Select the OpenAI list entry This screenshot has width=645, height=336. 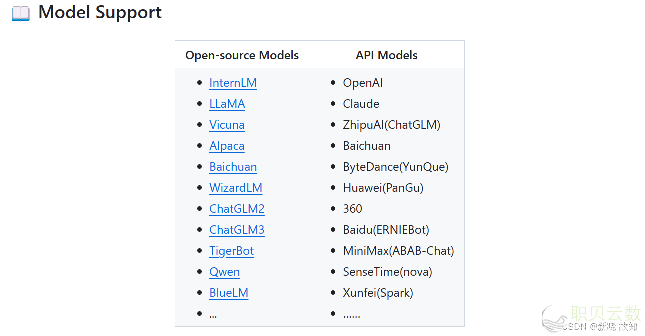click(x=363, y=83)
